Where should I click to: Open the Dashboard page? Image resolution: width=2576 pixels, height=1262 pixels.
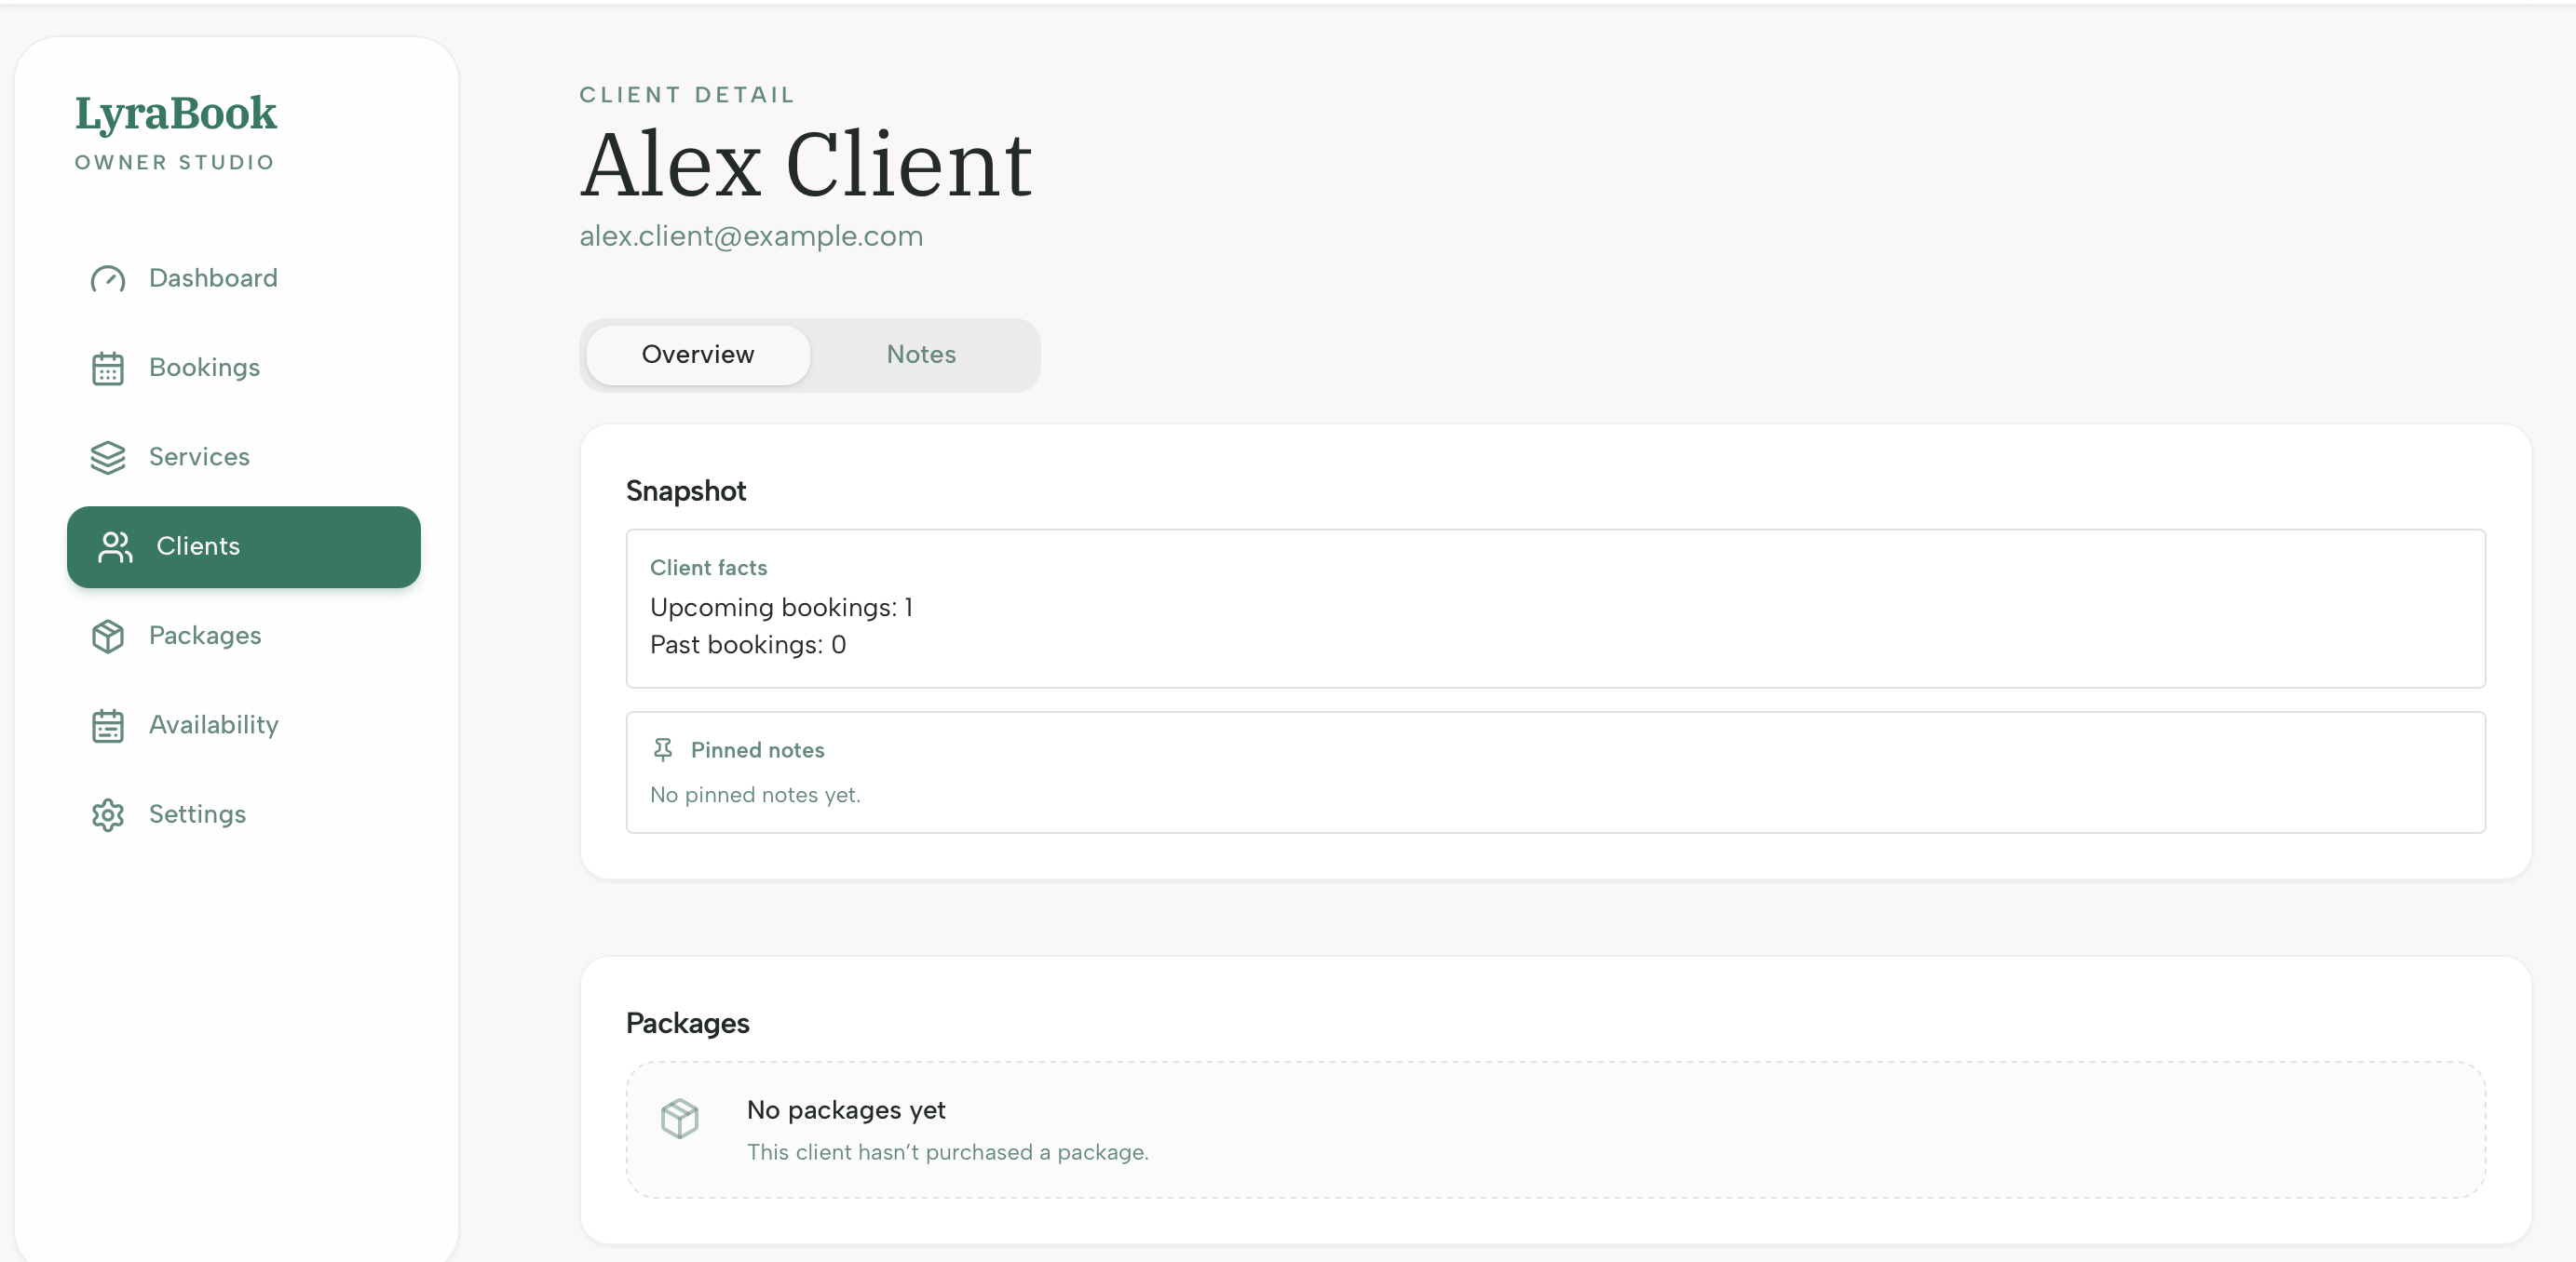[x=213, y=279]
